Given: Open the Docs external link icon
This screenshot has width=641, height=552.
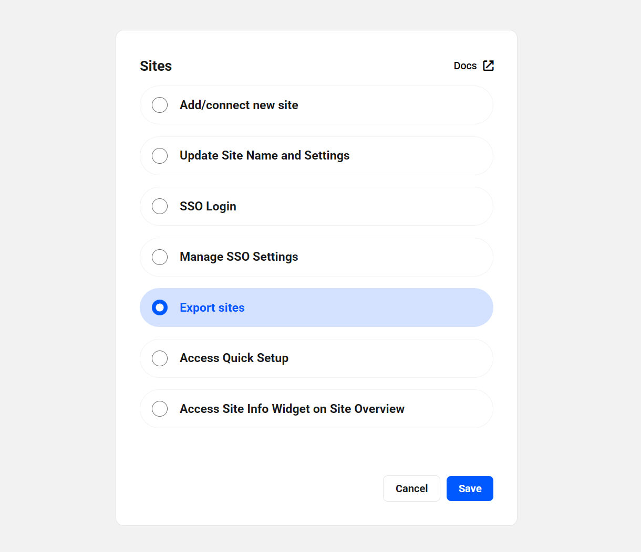Looking at the screenshot, I should [x=488, y=66].
